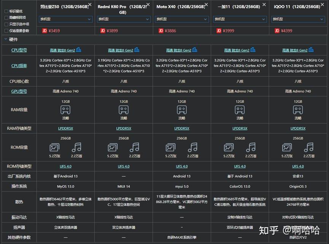This screenshot has width=329, height=244.
Task: Select the ColorOS 13.0 cell
Action: 240,186
